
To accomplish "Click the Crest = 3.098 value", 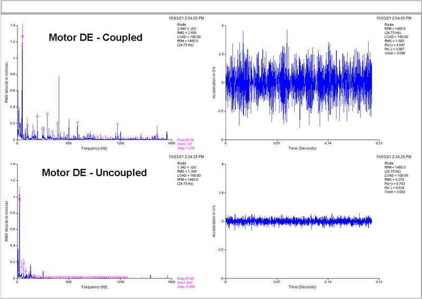I will pos(395,53).
